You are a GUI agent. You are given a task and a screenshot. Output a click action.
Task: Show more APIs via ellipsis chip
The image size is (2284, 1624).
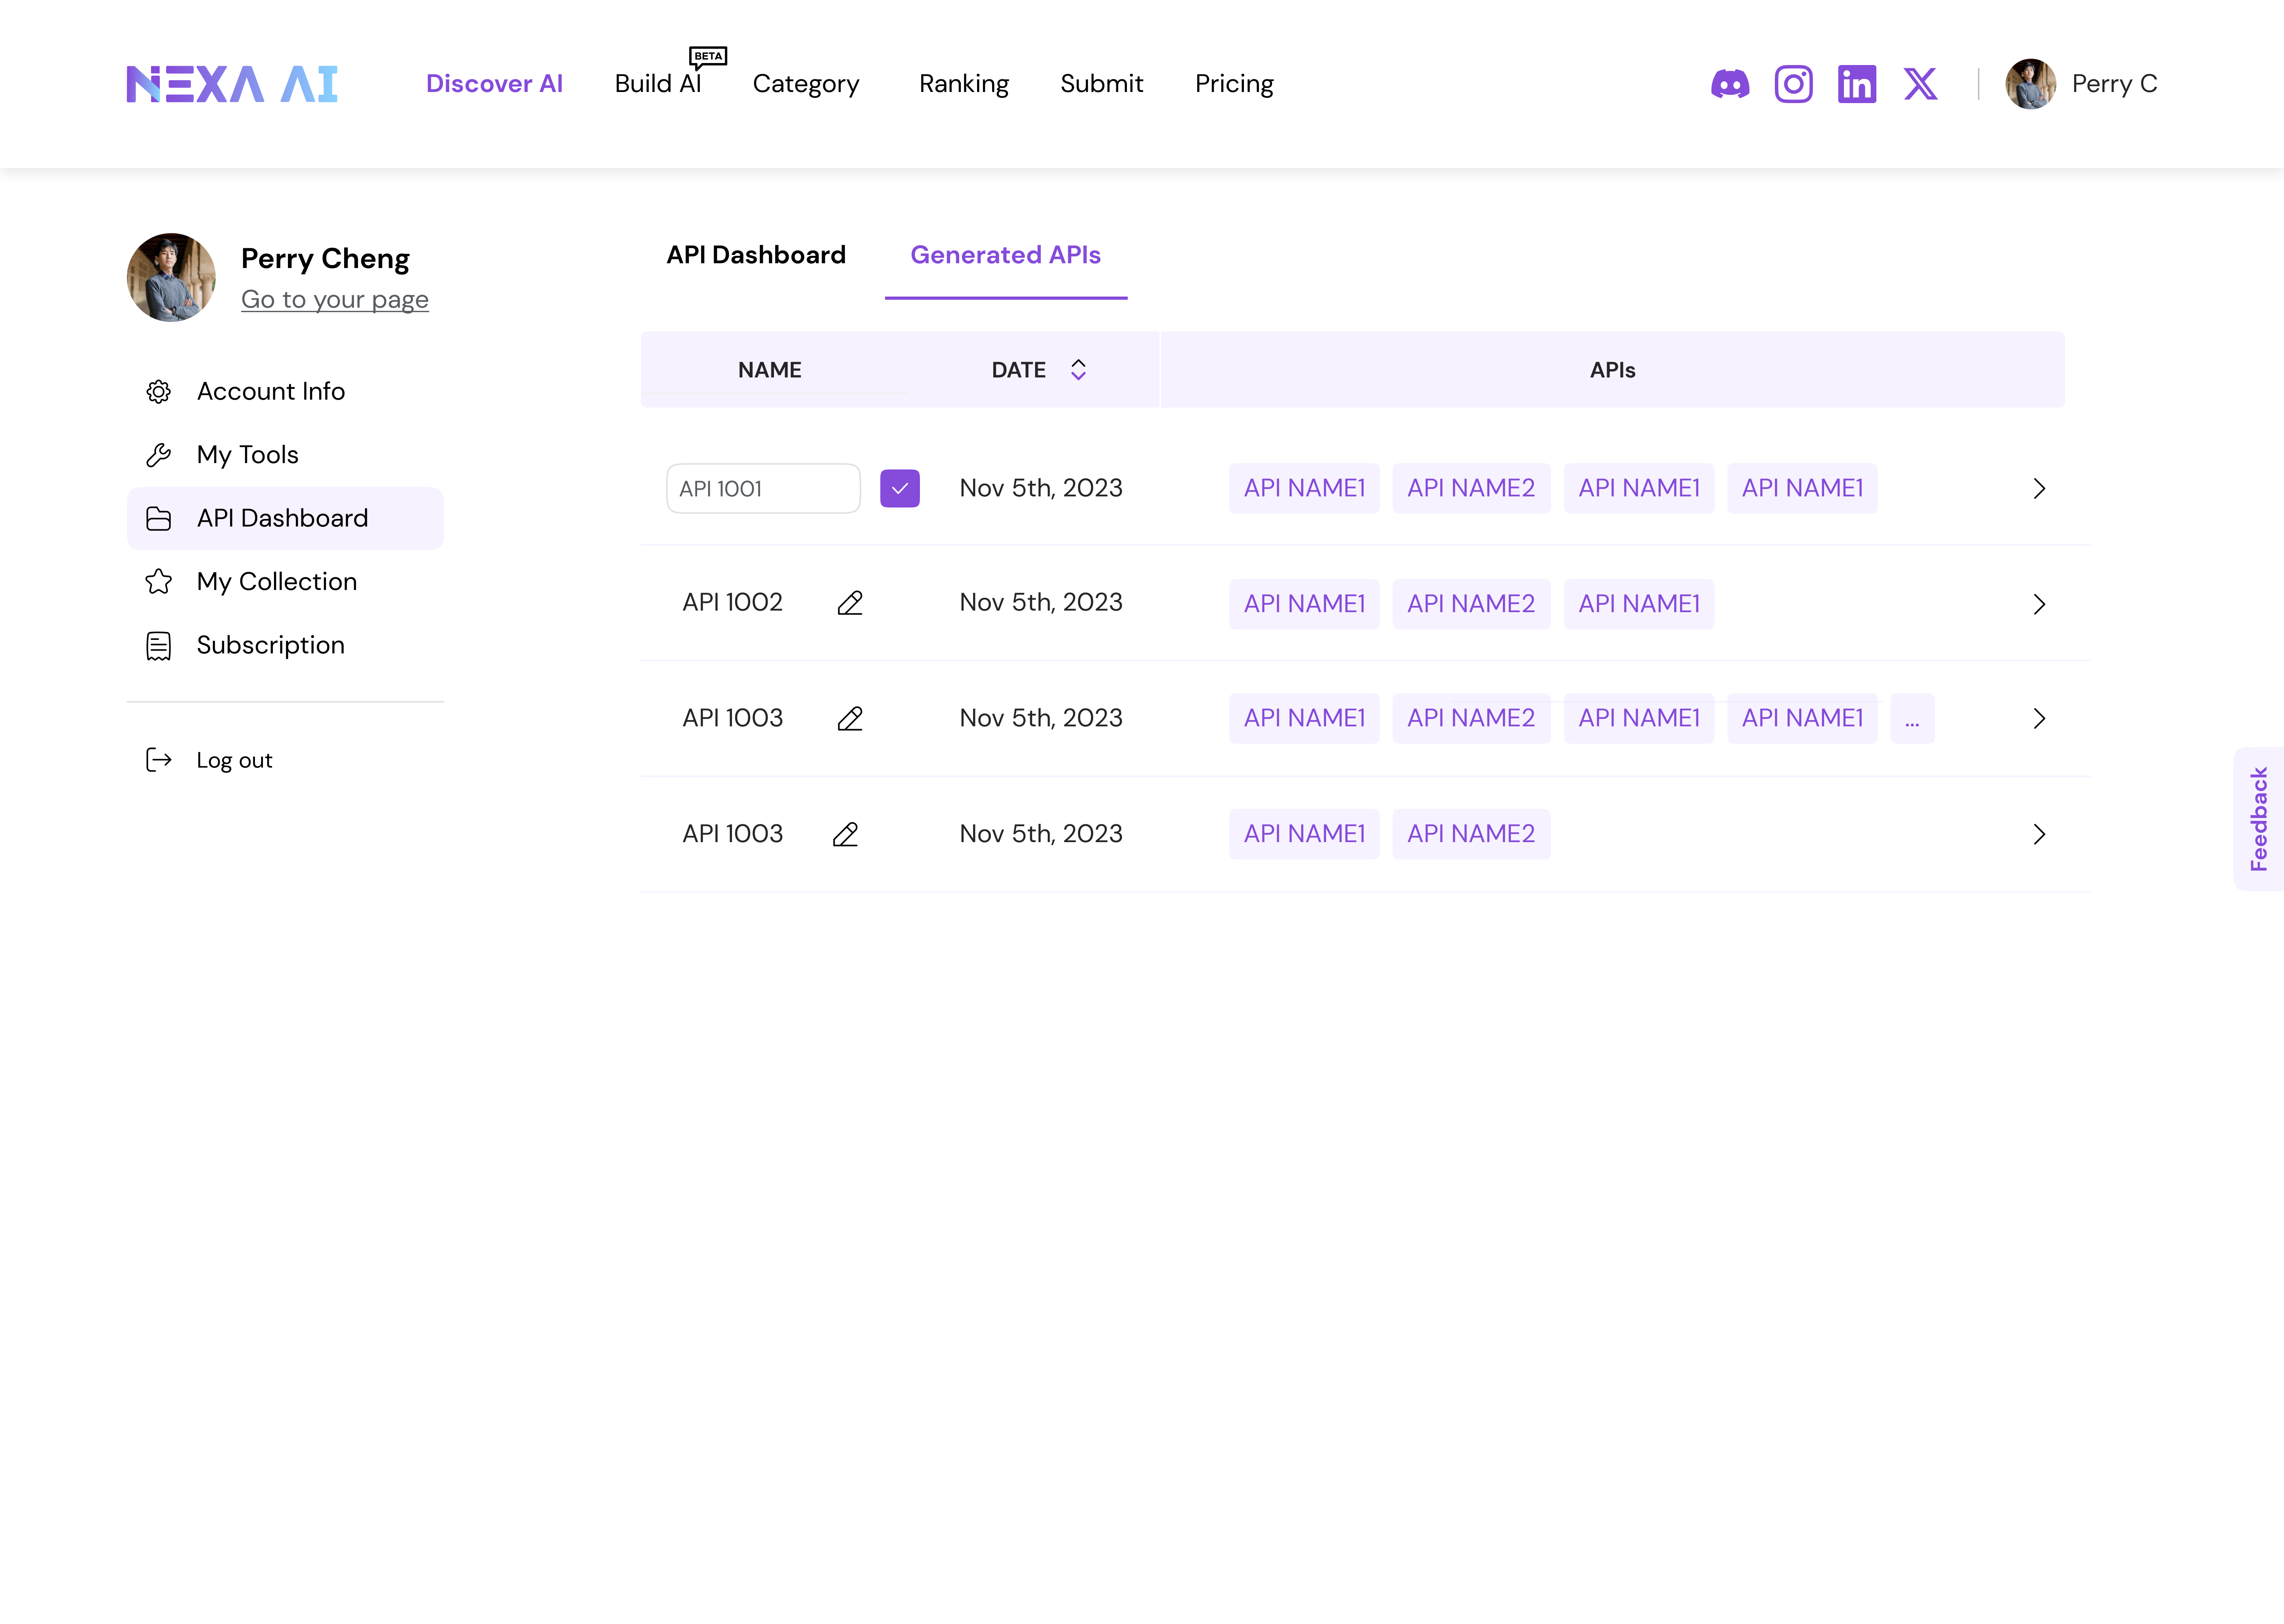pos(1912,719)
